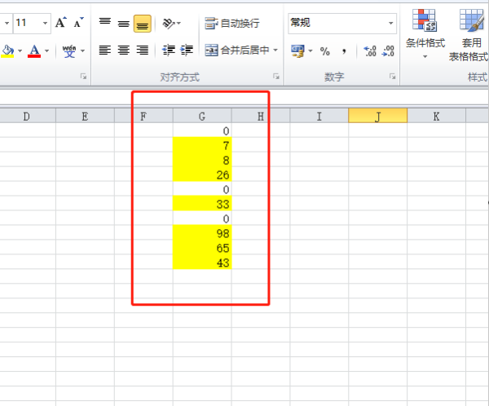Screen dimensions: 489x406
Task: Increase decimal places
Action: click(x=370, y=51)
